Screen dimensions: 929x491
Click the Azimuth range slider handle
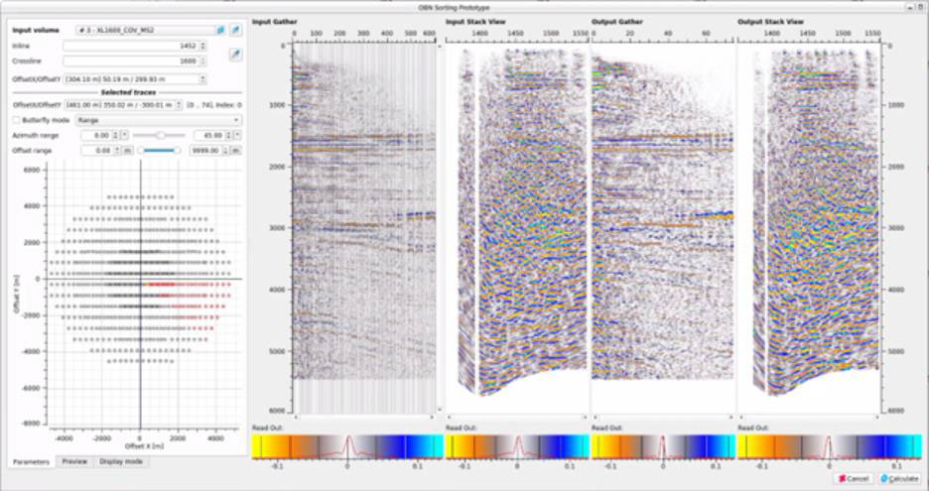tap(160, 135)
